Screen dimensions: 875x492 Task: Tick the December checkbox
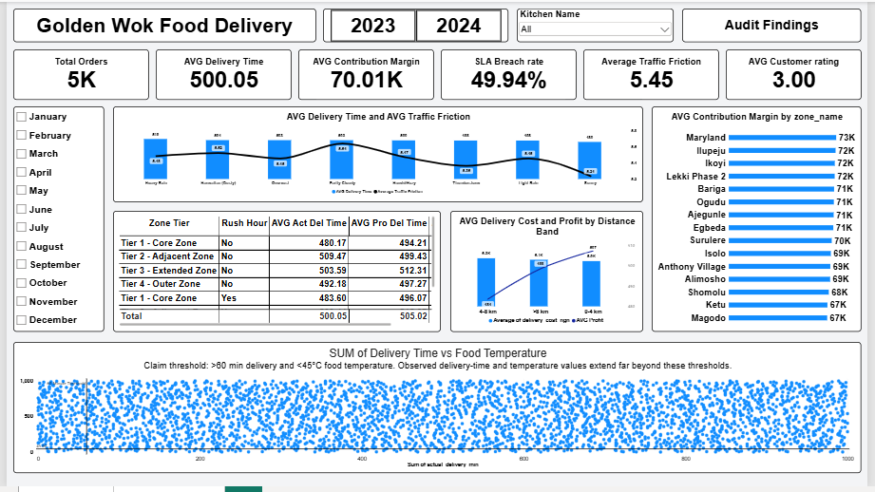(x=21, y=320)
